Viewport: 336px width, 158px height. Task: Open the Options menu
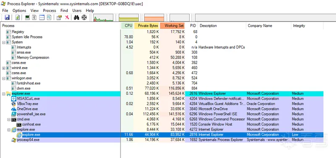(19, 10)
